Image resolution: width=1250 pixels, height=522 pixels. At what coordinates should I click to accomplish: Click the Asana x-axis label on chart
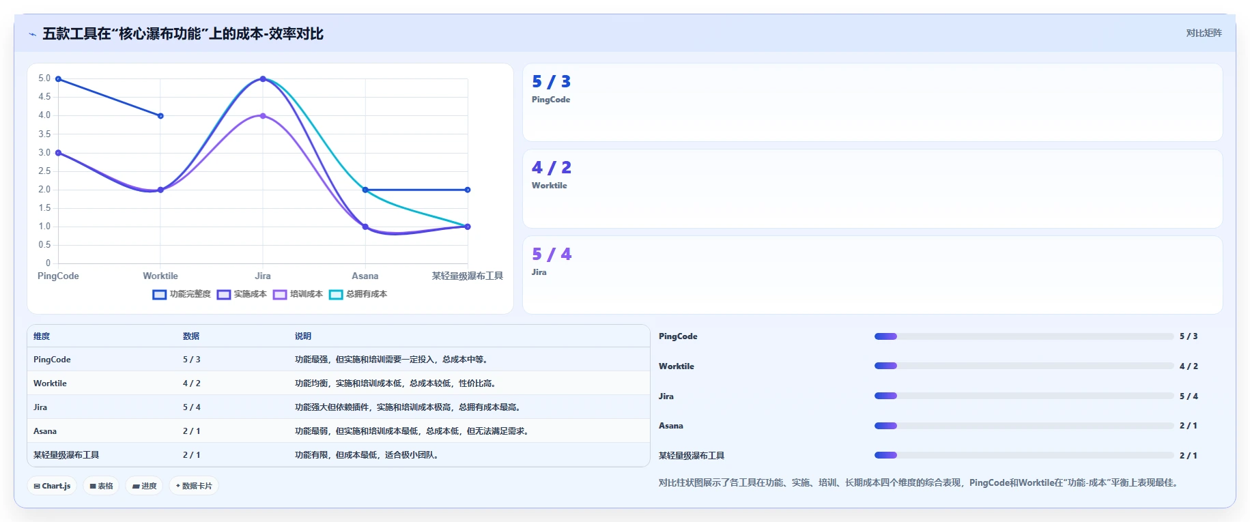(x=365, y=276)
